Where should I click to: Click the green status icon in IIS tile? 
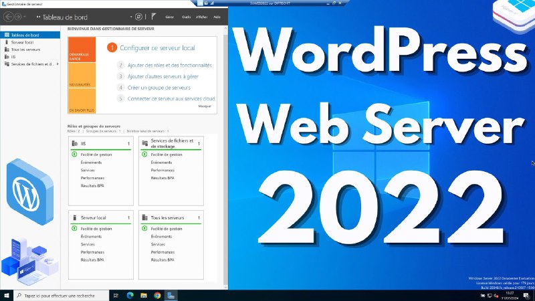(74, 155)
